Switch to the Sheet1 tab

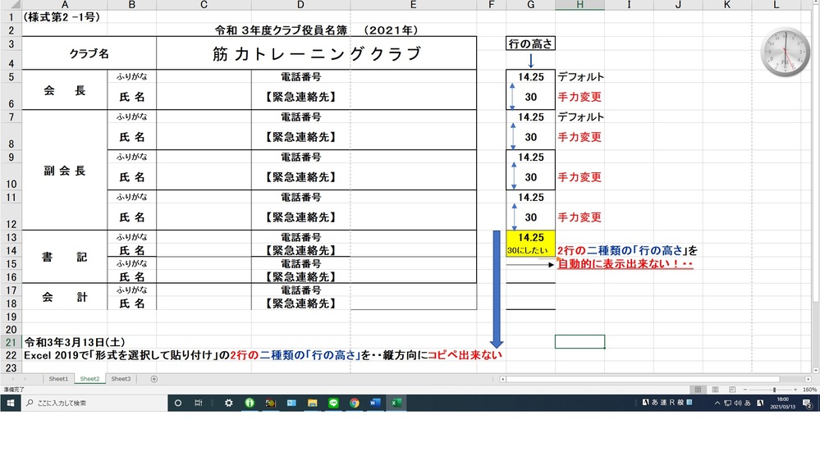(x=58, y=379)
